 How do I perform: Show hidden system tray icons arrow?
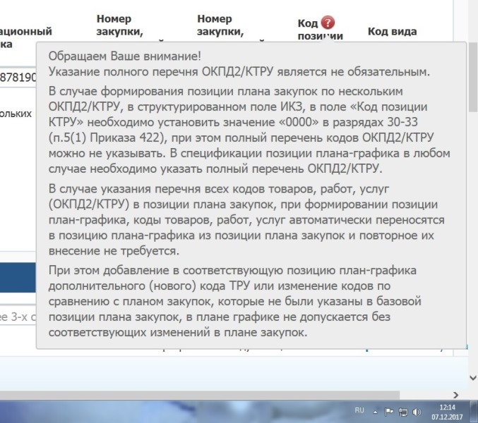point(376,410)
